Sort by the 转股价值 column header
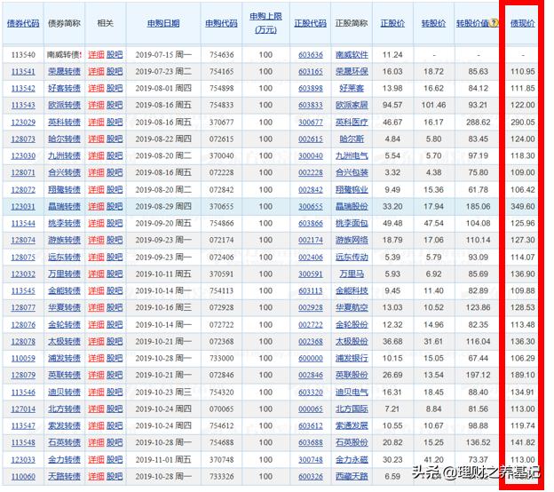This screenshot has height=492, width=554. (472, 23)
